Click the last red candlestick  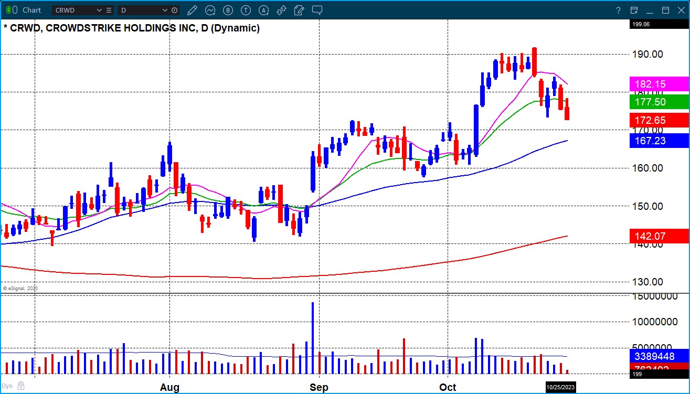pos(567,109)
